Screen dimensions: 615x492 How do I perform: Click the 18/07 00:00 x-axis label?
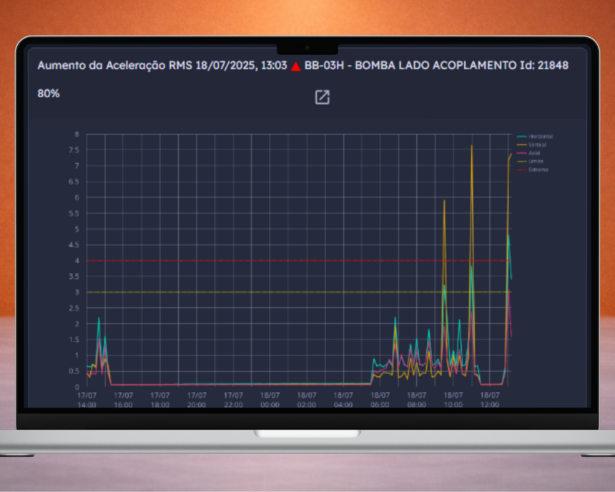270,399
